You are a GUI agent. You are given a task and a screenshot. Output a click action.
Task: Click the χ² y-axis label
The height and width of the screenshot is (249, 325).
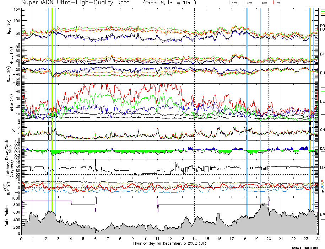14,131
